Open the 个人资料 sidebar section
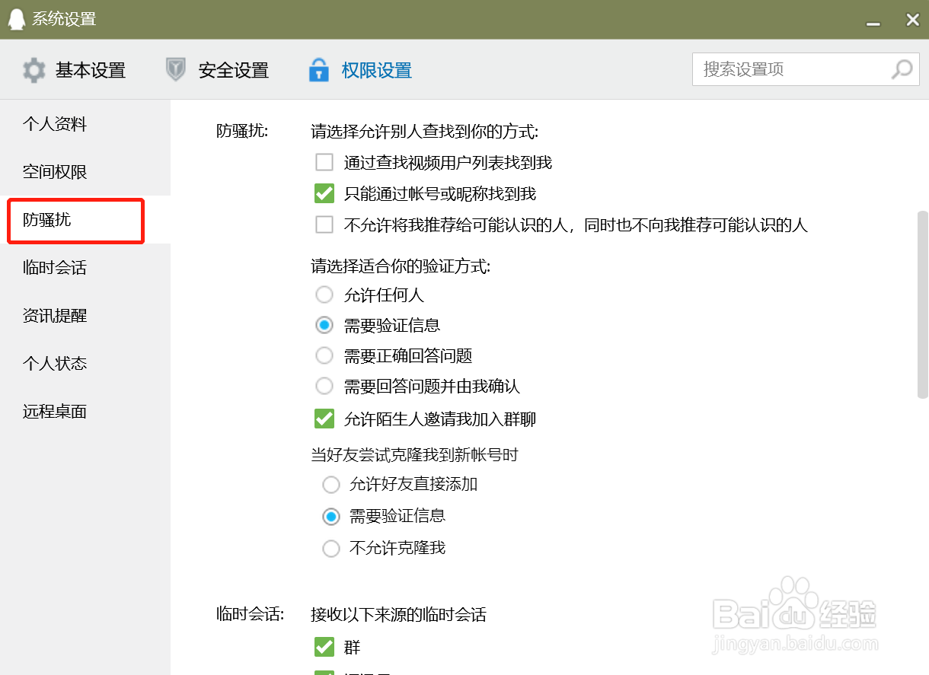This screenshot has width=929, height=675. [55, 123]
